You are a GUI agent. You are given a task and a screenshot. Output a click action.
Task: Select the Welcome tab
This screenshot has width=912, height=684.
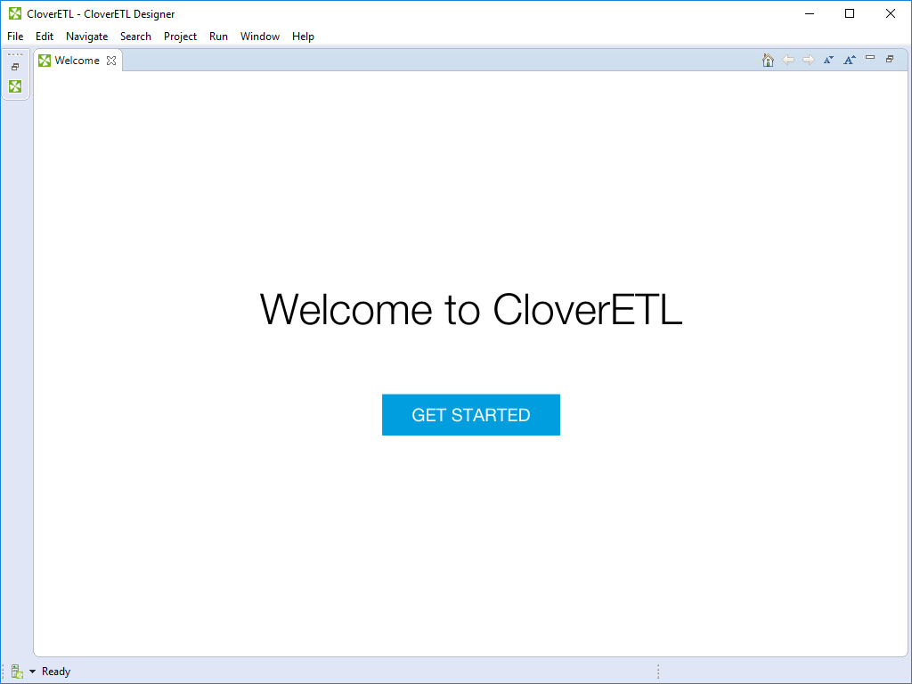77,61
